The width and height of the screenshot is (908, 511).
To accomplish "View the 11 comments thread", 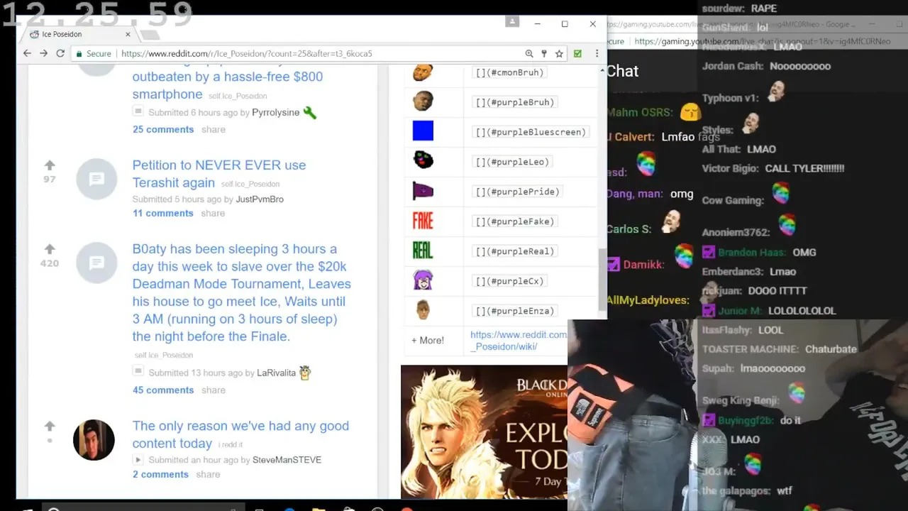I will 162,213.
